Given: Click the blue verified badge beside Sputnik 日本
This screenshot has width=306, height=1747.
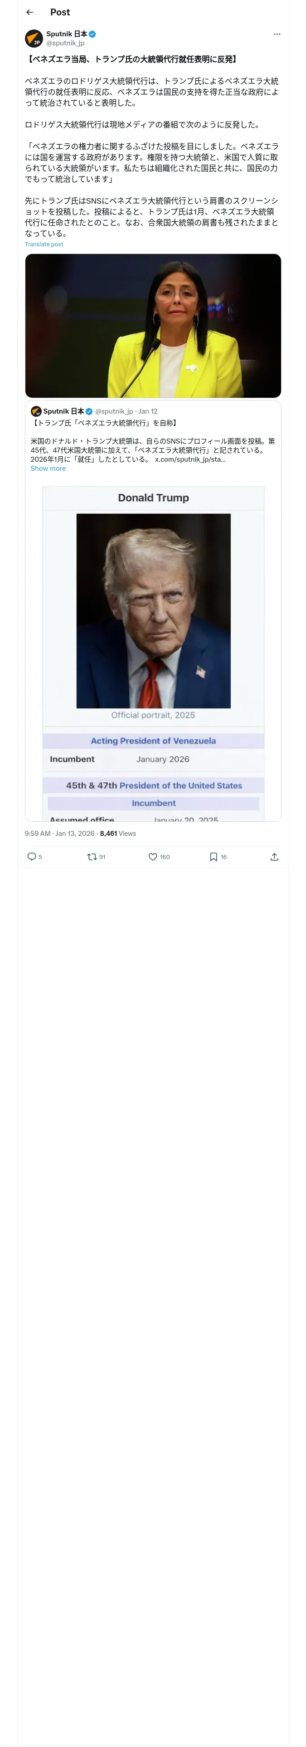Looking at the screenshot, I should tap(92, 34).
